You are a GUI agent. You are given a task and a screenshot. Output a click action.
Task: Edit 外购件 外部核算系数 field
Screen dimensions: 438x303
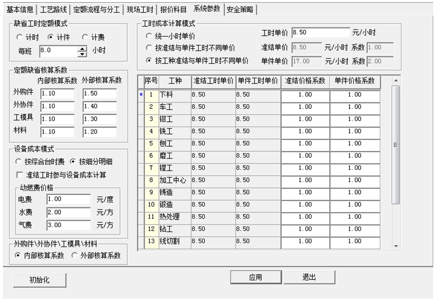(100, 94)
